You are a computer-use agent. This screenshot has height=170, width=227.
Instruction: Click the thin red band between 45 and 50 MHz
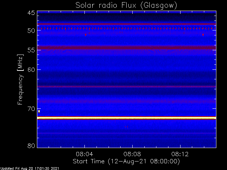(127, 24)
